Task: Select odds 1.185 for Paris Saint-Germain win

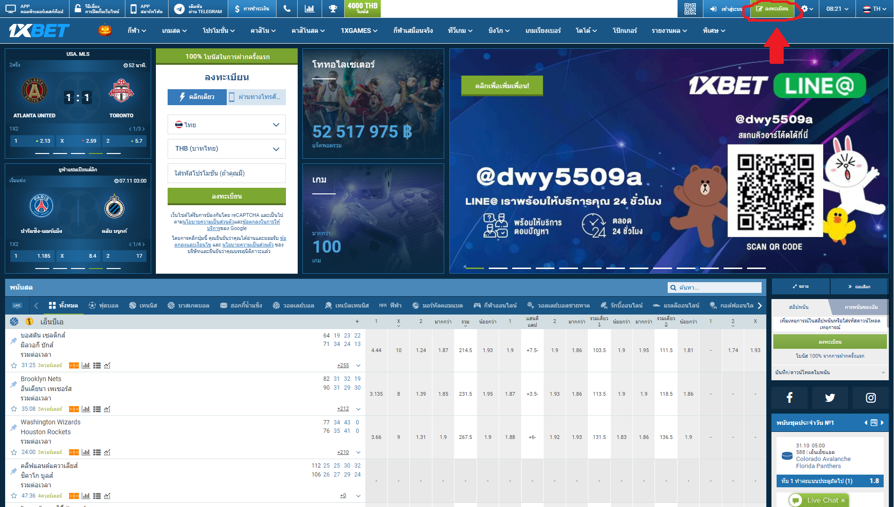Action: [32, 256]
